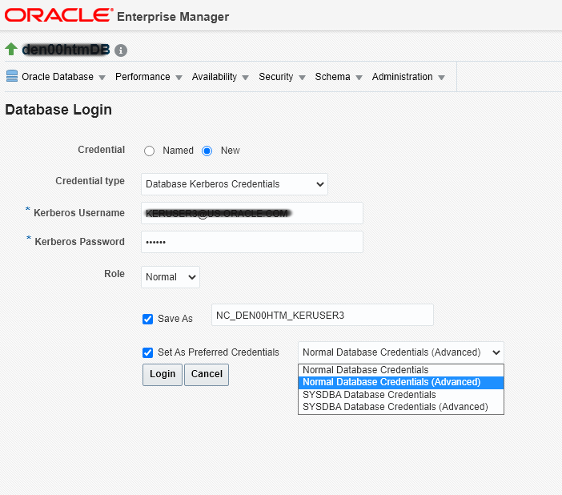Viewport: 562px width, 495px height.
Task: Click the Credential type label
Action: pos(90,181)
